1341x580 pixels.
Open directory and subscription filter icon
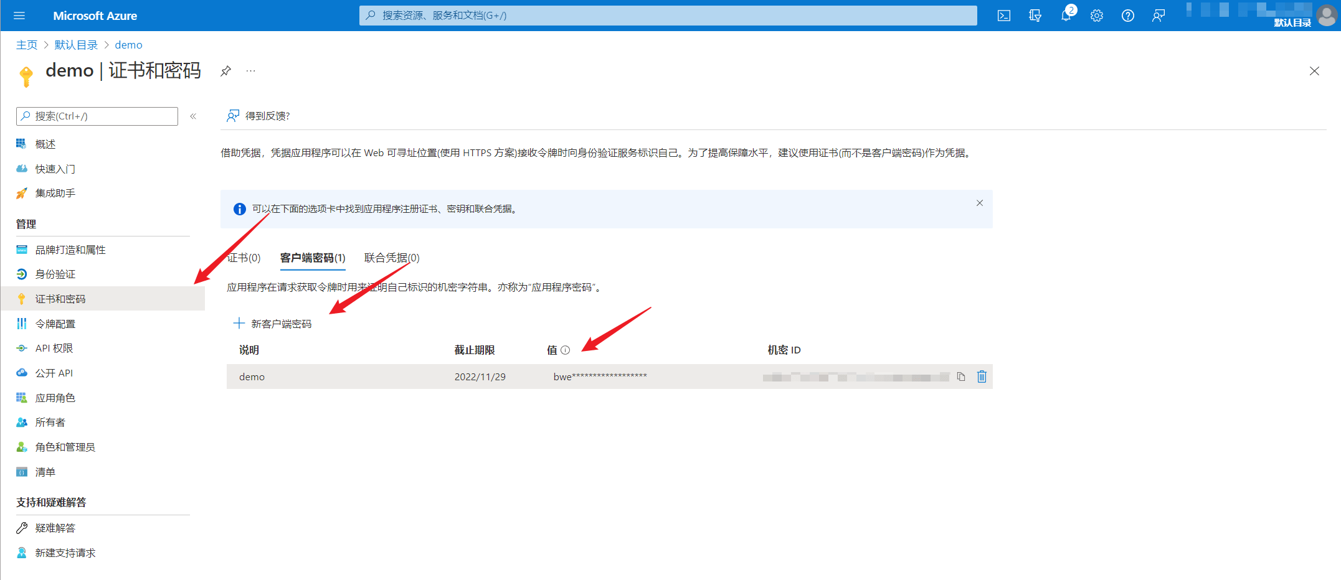pos(1035,16)
